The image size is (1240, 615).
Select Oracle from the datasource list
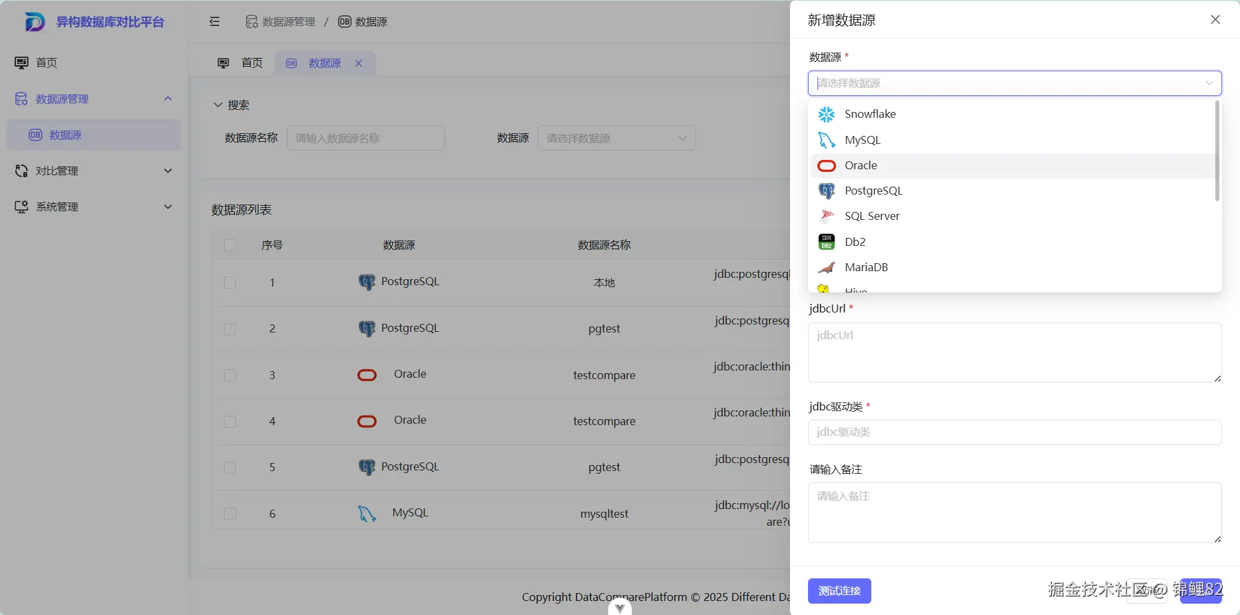click(1012, 166)
